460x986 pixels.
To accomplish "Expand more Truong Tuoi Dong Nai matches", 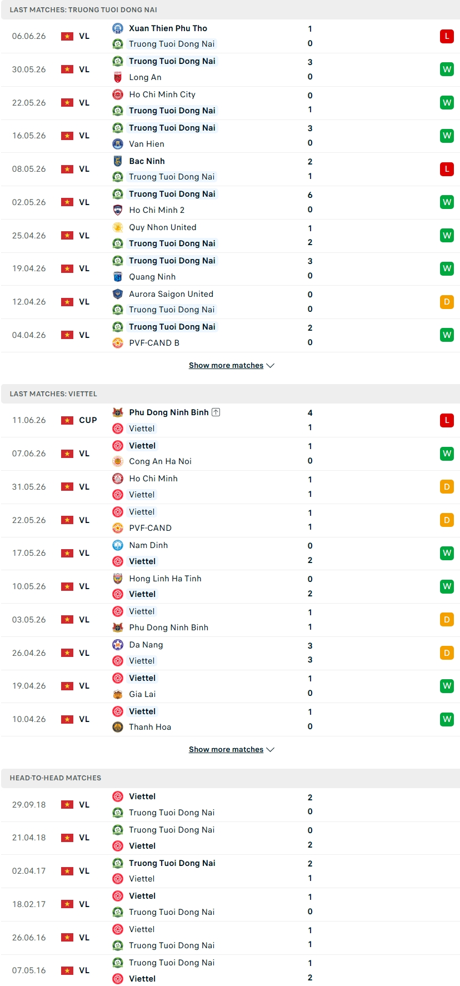I will 231,365.
